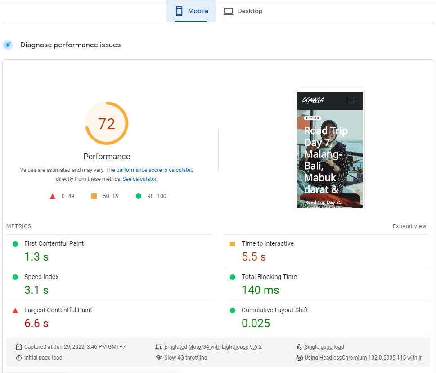Click the Slow 4G throttling item
The width and height of the screenshot is (436, 373).
185,358
